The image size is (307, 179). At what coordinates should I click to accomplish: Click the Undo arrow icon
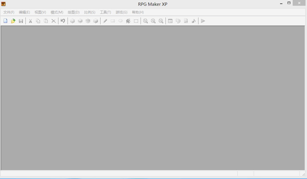pos(63,21)
